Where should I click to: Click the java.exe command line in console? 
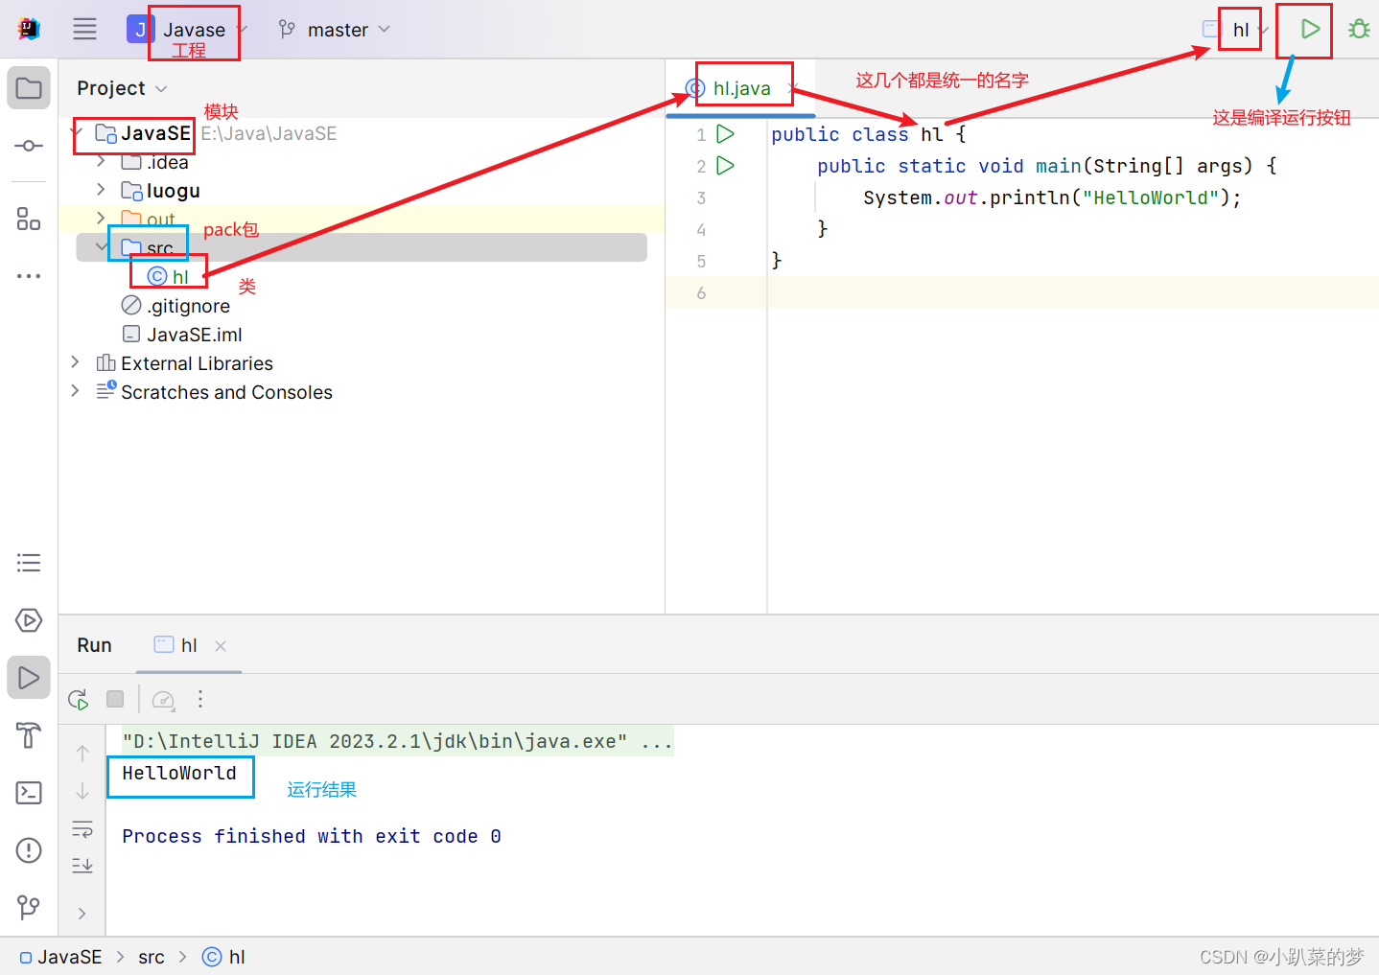click(x=397, y=741)
